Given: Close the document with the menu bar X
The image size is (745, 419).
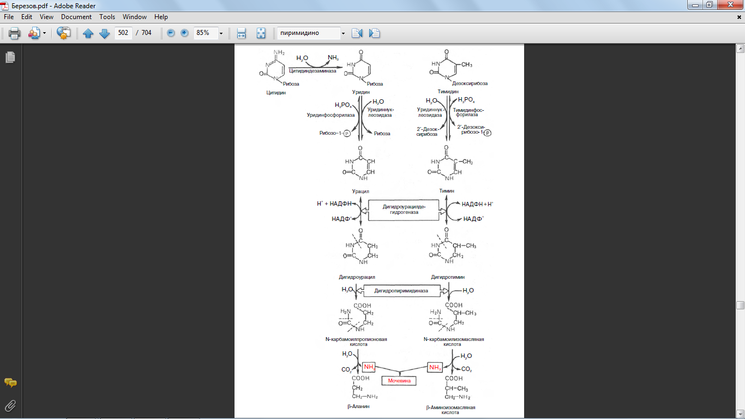Looking at the screenshot, I should pyautogui.click(x=739, y=17).
